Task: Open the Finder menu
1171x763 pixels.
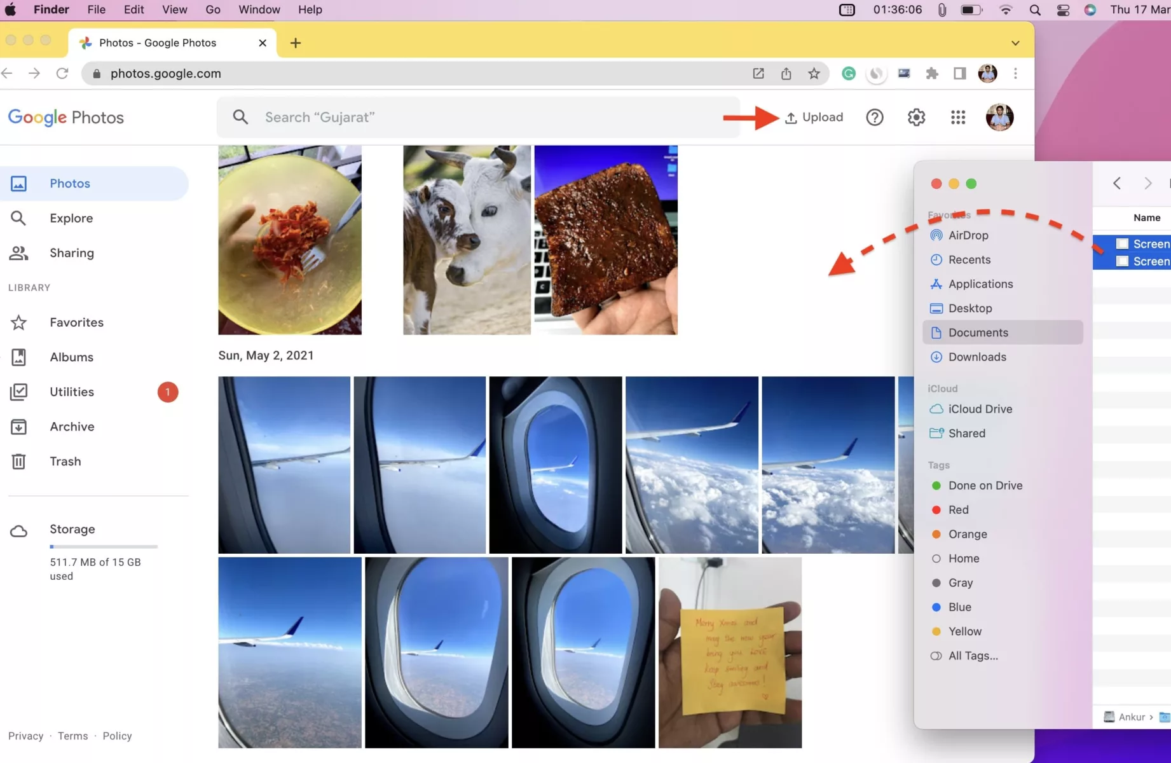Action: point(51,10)
